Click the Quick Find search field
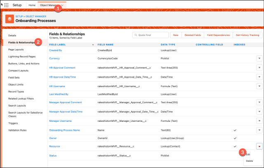 [151, 35]
